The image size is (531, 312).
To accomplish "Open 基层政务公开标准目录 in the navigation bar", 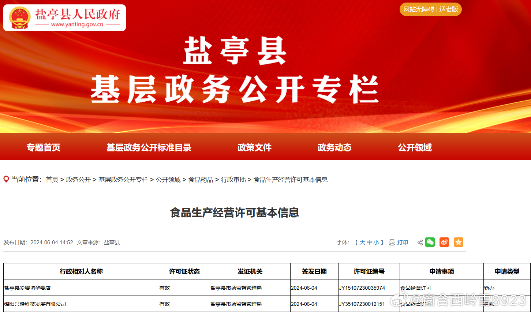I will click(x=149, y=147).
